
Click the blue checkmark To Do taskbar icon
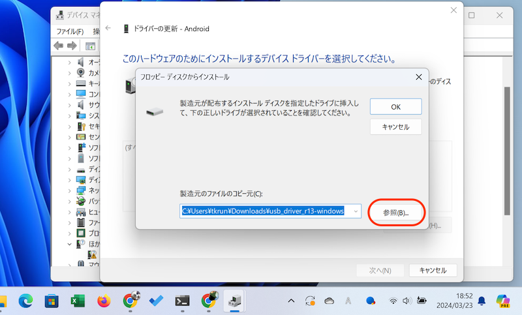pyautogui.click(x=157, y=301)
